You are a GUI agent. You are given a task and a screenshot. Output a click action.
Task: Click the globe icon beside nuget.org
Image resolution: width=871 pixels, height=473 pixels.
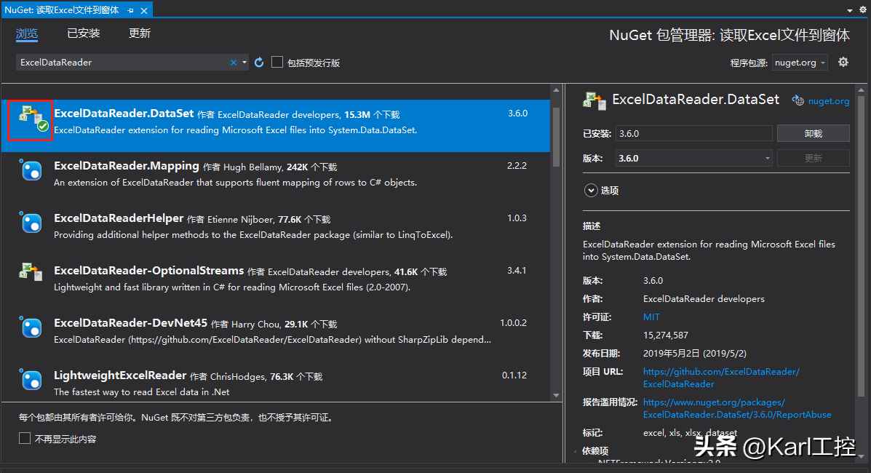coord(798,100)
